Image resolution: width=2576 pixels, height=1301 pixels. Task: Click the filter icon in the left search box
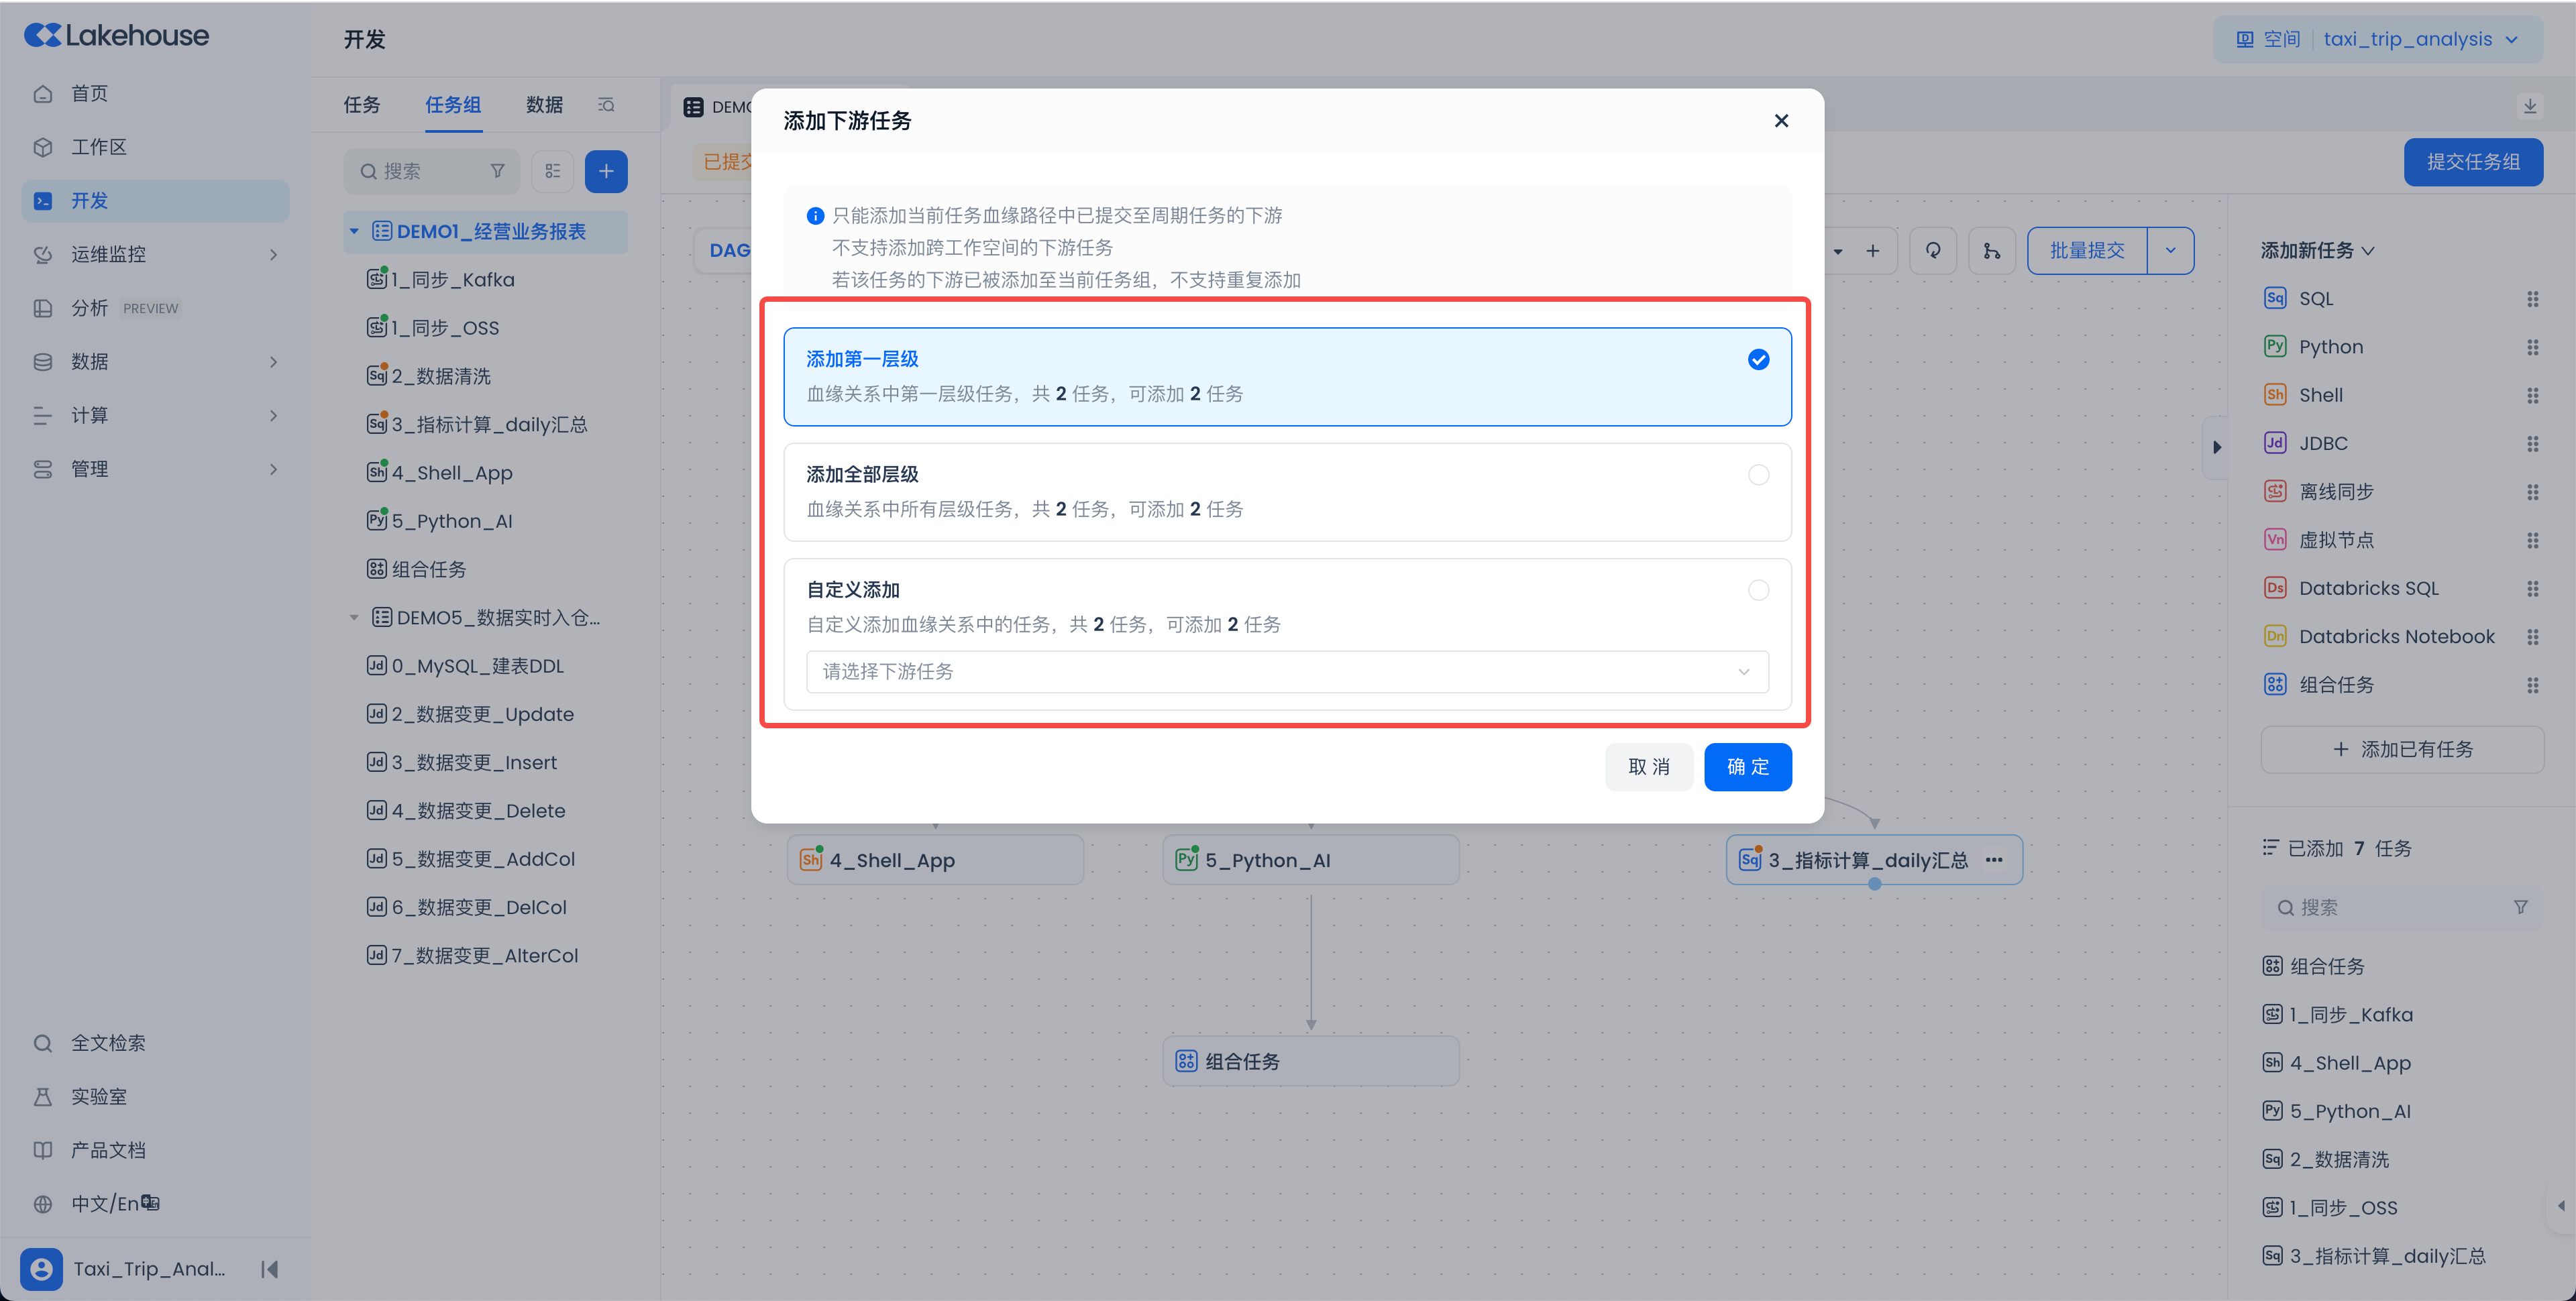497,172
